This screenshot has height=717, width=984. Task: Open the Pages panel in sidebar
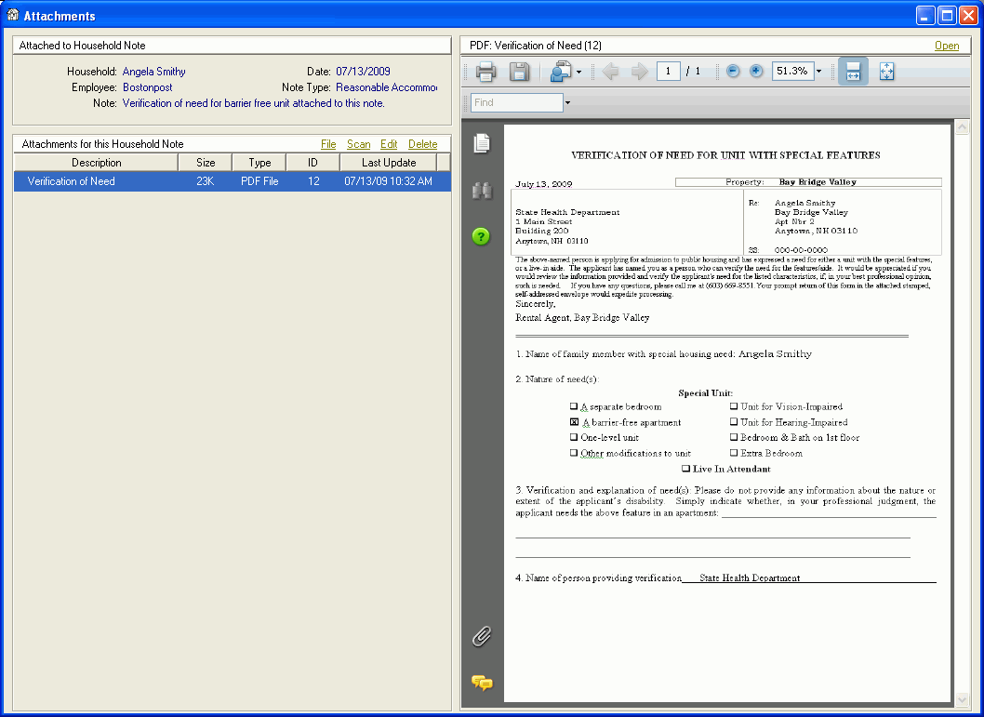tap(481, 143)
